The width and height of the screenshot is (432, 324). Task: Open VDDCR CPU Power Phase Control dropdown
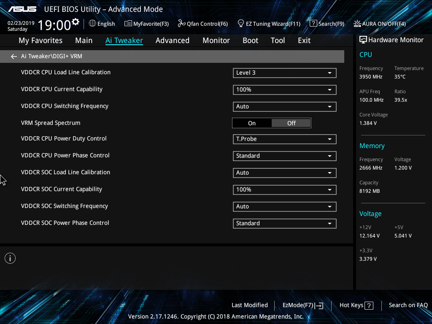285,156
